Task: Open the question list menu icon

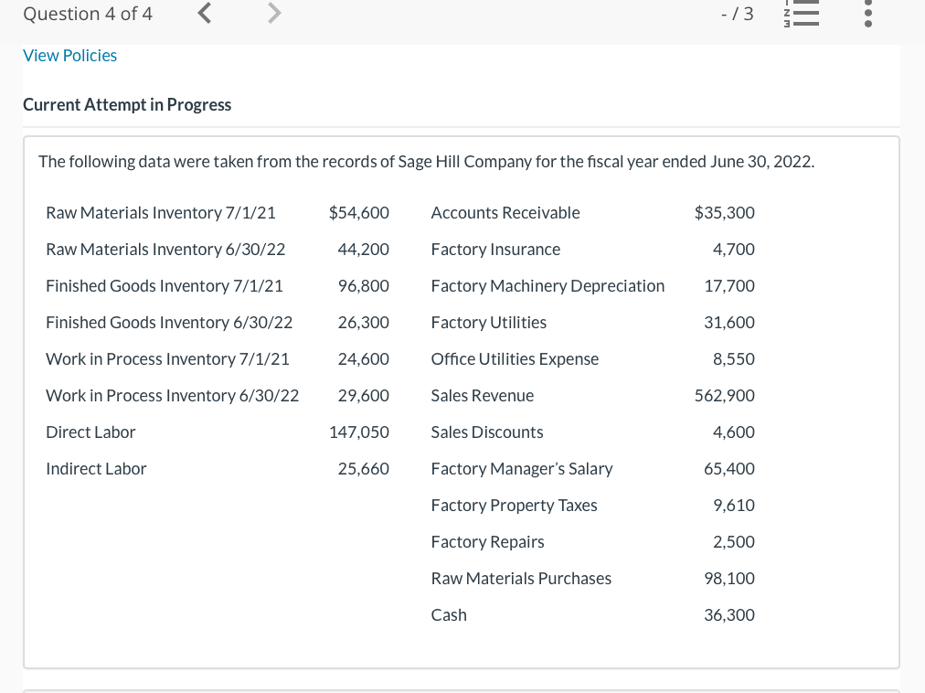Action: [x=801, y=13]
